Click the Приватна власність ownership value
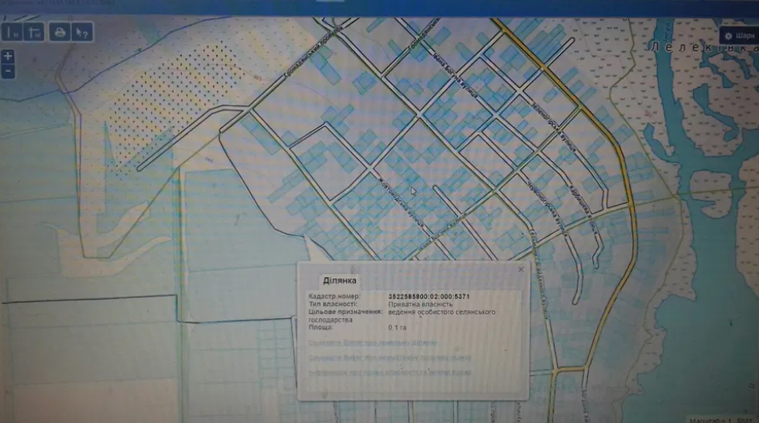759x423 pixels. click(416, 304)
